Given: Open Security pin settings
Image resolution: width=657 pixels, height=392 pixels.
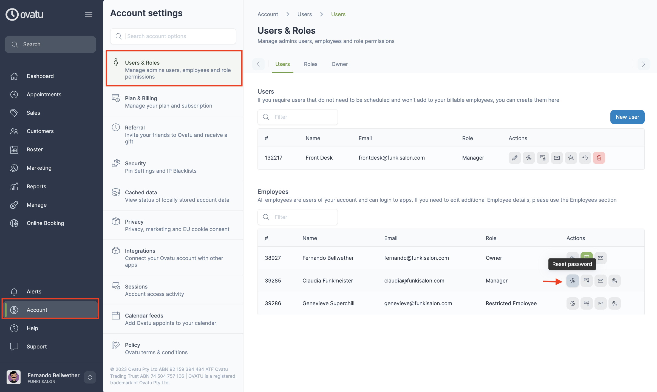Looking at the screenshot, I should (173, 167).
